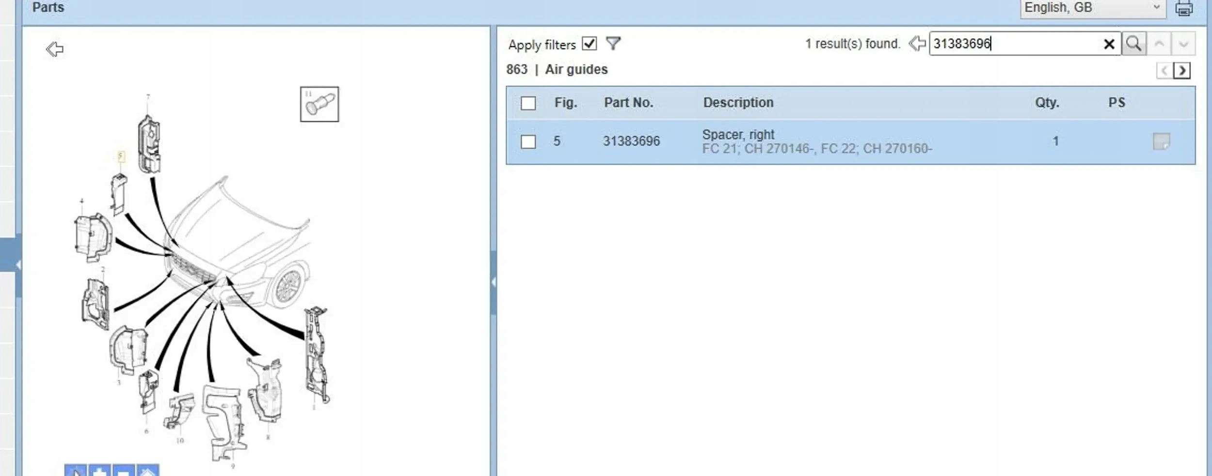Select part number 31383696 in table

631,141
